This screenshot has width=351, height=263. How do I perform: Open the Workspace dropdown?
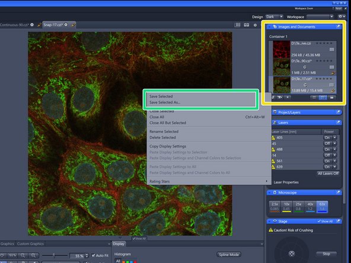coord(320,17)
